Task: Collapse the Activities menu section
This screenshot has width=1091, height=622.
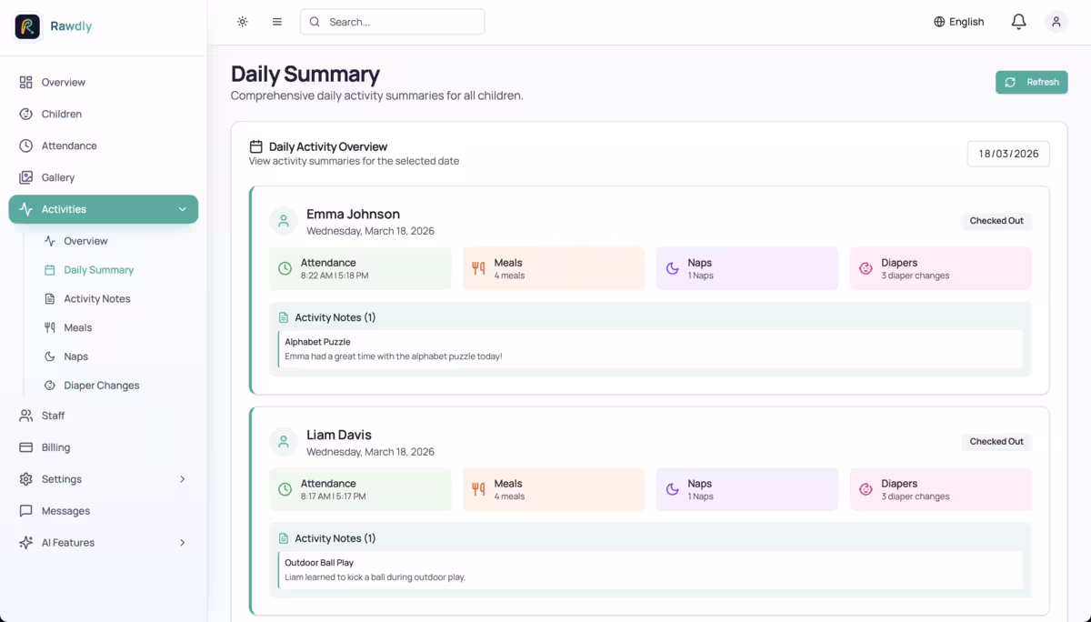Action: (182, 209)
